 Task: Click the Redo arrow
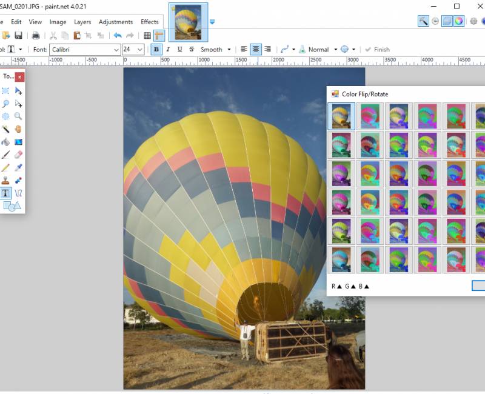coord(130,36)
